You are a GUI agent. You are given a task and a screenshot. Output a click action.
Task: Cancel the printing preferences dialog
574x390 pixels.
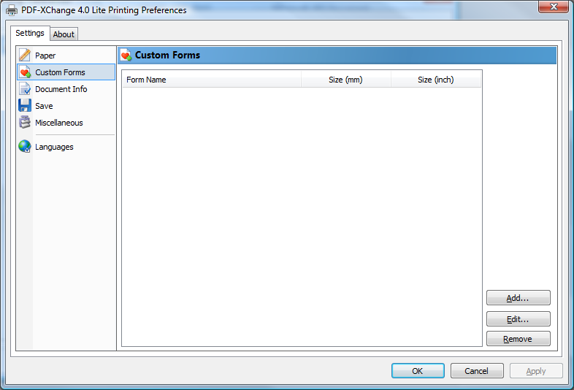pos(477,371)
